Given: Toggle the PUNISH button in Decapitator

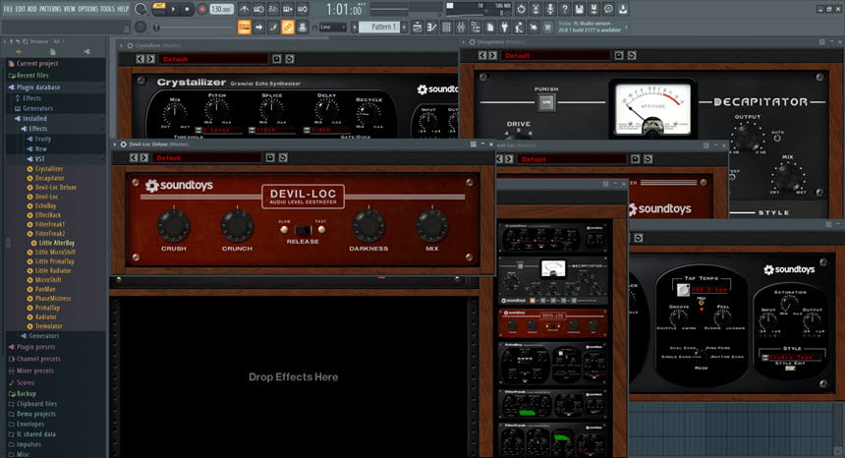Looking at the screenshot, I should [546, 102].
